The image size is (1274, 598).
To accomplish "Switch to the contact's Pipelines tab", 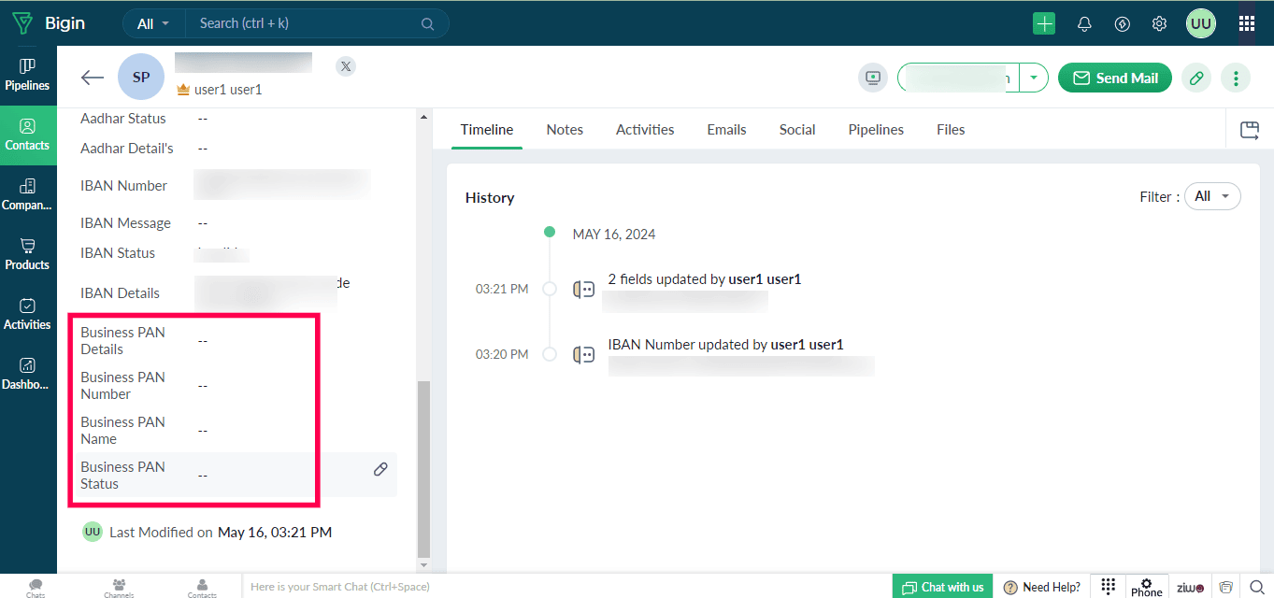I will tap(876, 130).
